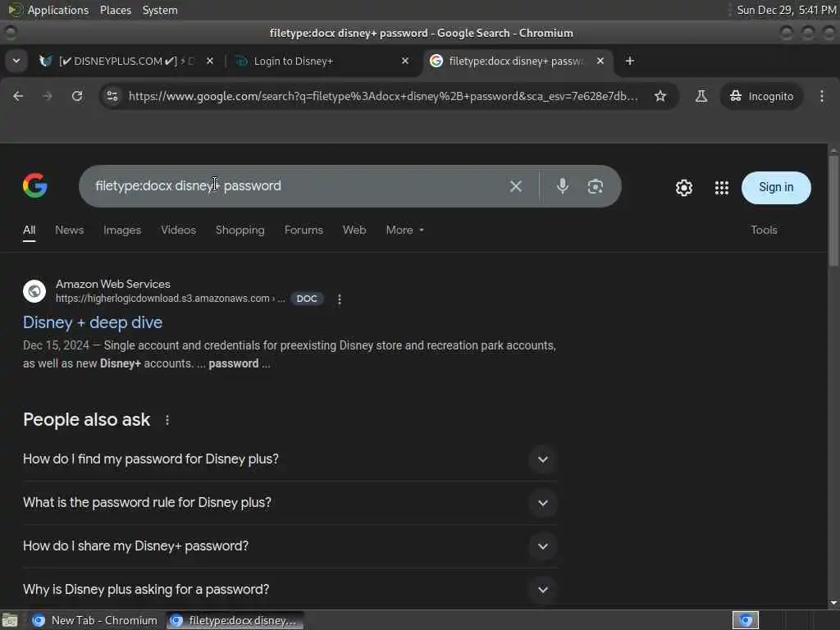Screen dimensions: 840x630
Task: Search by image with camera icon
Action: [x=596, y=186]
